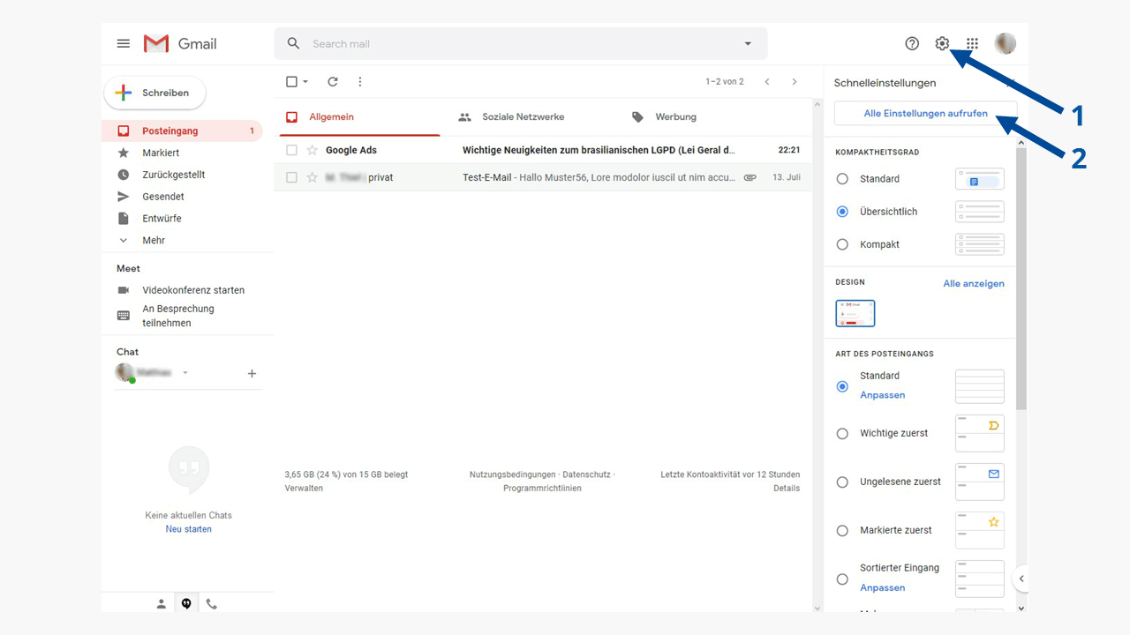1130x635 pixels.
Task: Click the Neu starten chat link
Action: coord(189,529)
